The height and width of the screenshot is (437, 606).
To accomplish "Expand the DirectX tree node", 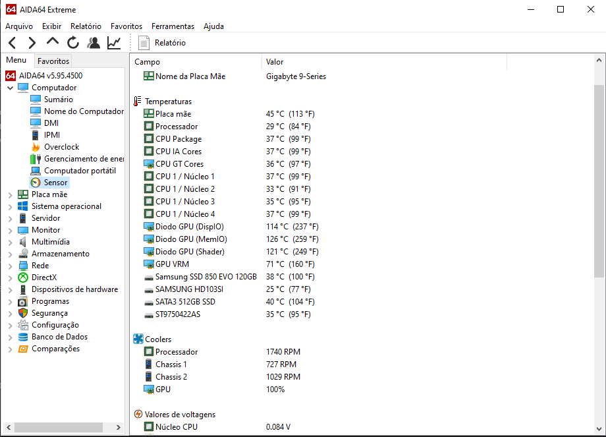I will pyautogui.click(x=11, y=278).
